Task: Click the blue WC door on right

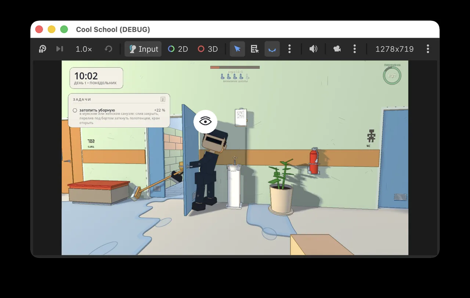Action: coord(393,159)
